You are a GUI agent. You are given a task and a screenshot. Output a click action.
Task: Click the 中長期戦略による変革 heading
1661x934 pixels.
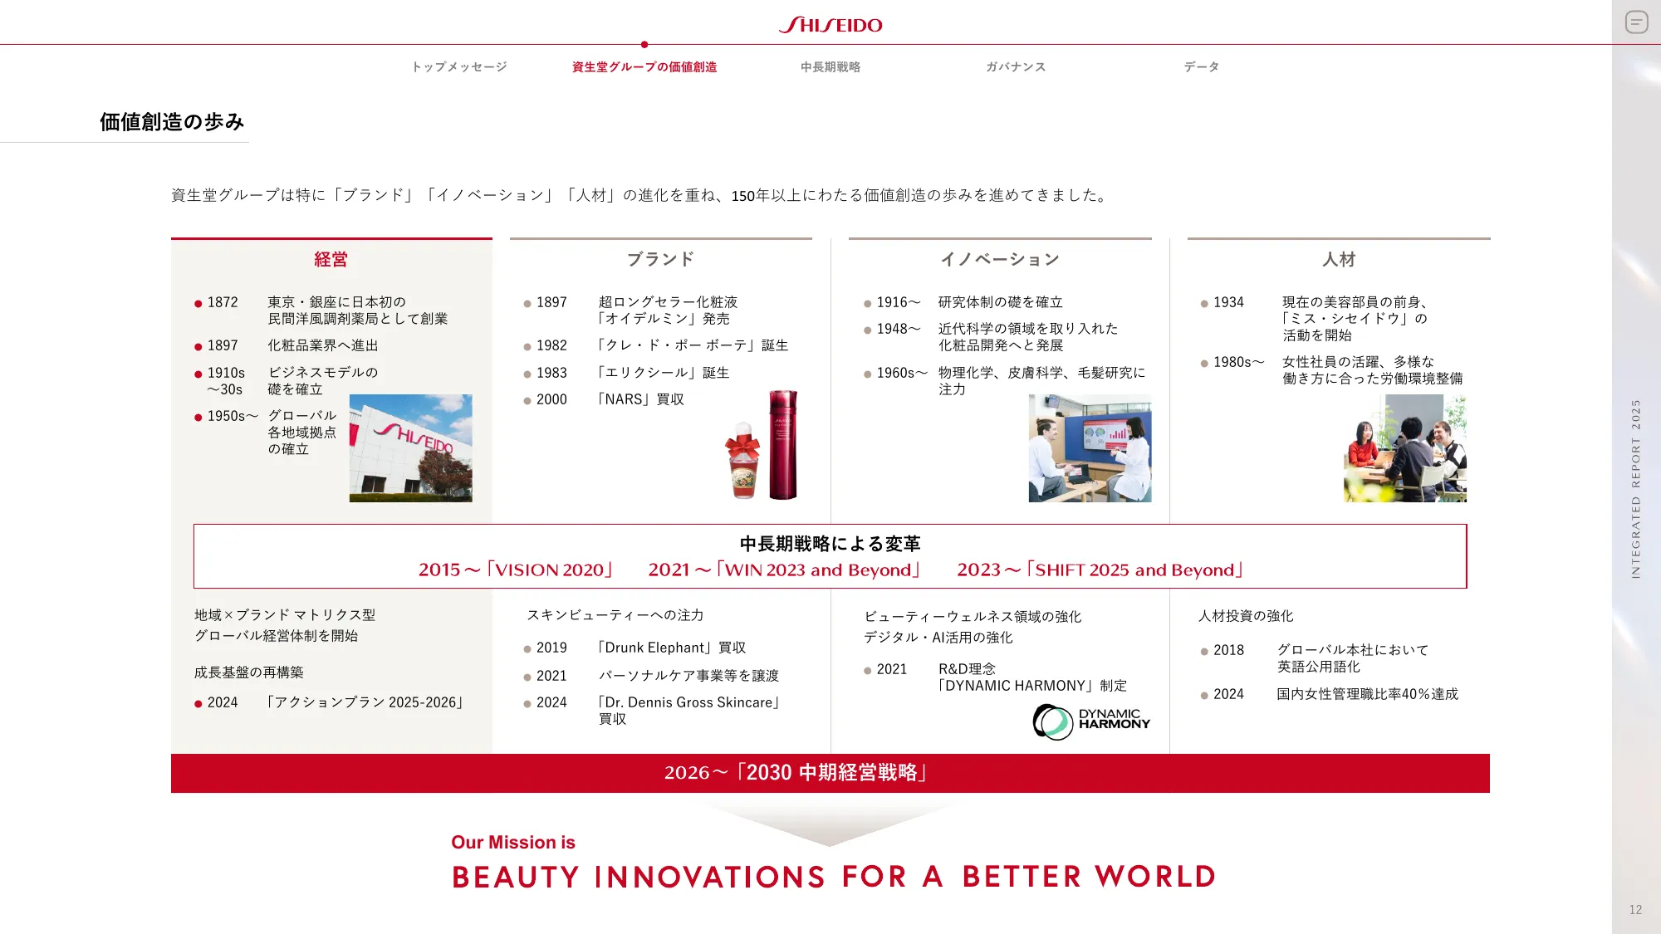(830, 544)
